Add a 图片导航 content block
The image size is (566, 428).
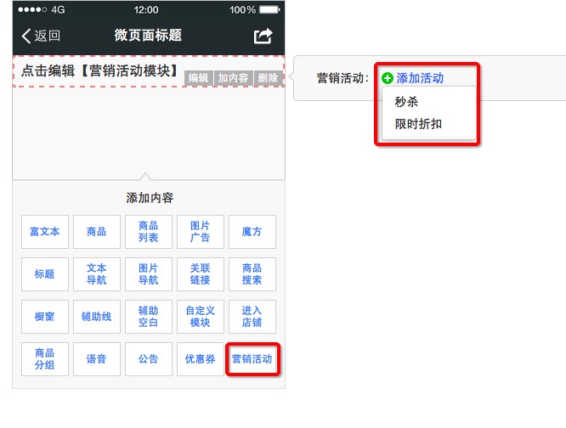point(149,274)
